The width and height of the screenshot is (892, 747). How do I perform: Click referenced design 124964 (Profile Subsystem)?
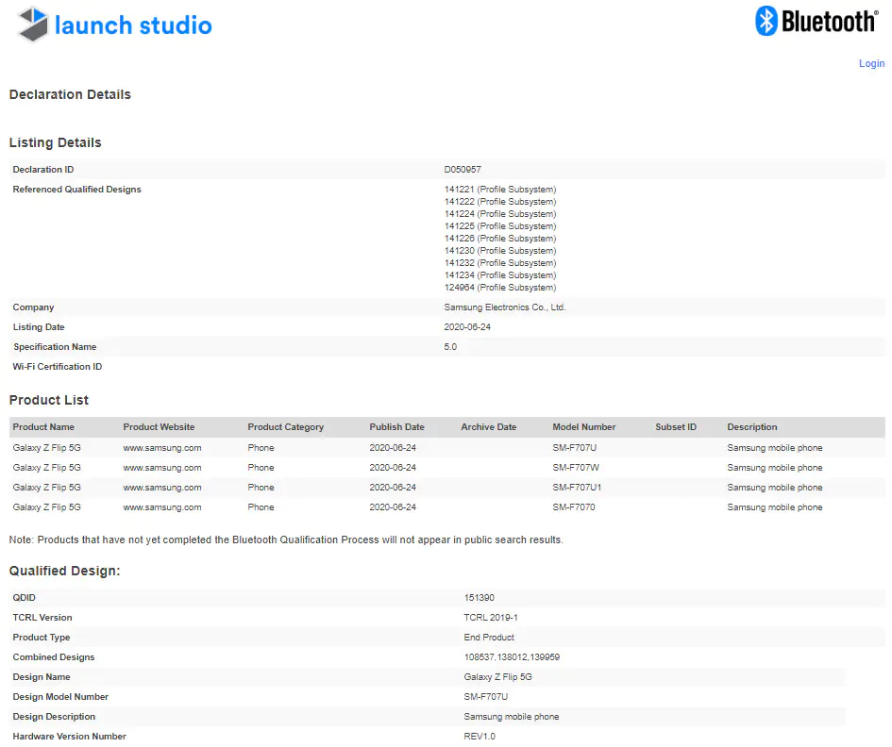[500, 288]
